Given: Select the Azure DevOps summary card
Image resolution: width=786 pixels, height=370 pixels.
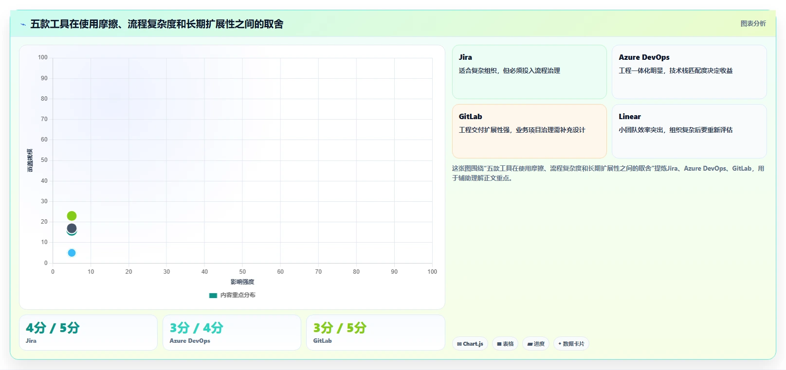Looking at the screenshot, I should click(x=689, y=72).
